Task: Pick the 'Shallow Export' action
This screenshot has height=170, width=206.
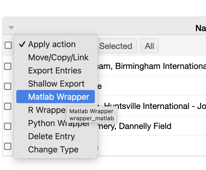Action: [x=56, y=84]
